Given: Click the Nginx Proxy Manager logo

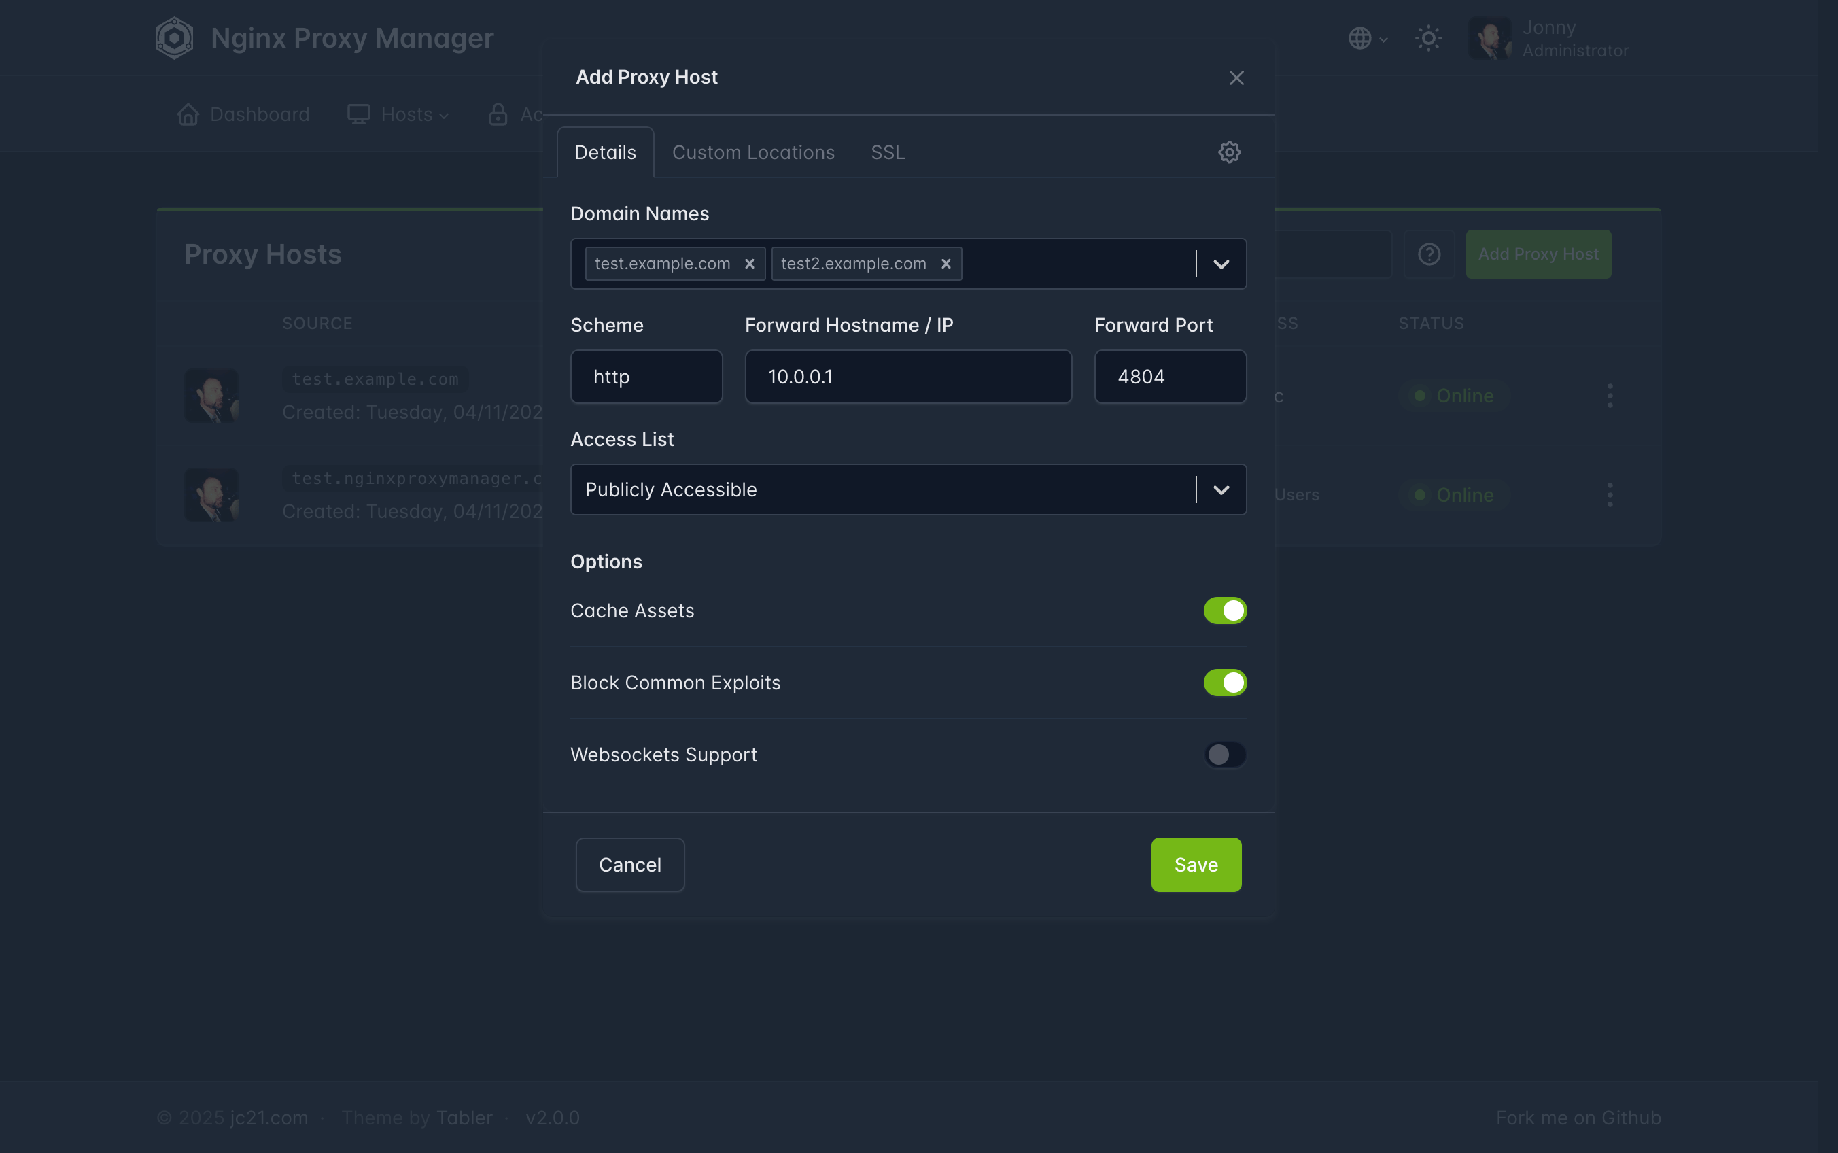Looking at the screenshot, I should click(x=175, y=38).
